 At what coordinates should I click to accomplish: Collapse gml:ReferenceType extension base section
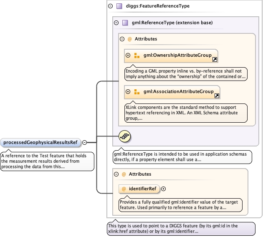tap(116, 23)
